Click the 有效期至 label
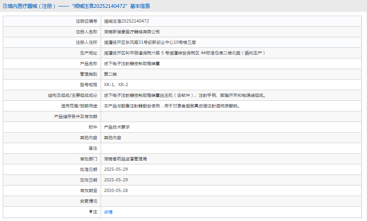Viewport: 367px width, 221px height. 89,191
